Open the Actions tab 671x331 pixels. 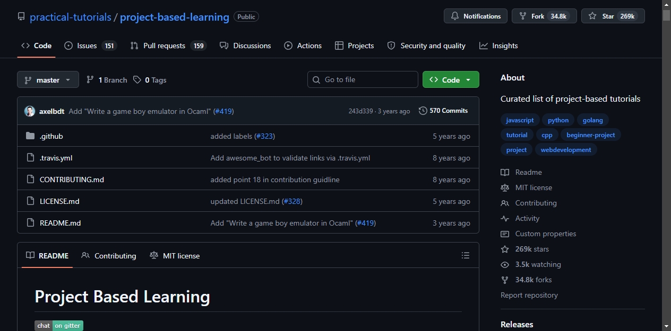tap(303, 46)
